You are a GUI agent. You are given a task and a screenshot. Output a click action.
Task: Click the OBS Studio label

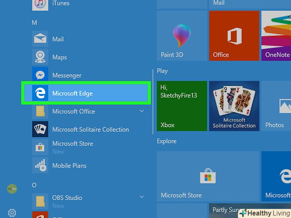tap(67, 198)
